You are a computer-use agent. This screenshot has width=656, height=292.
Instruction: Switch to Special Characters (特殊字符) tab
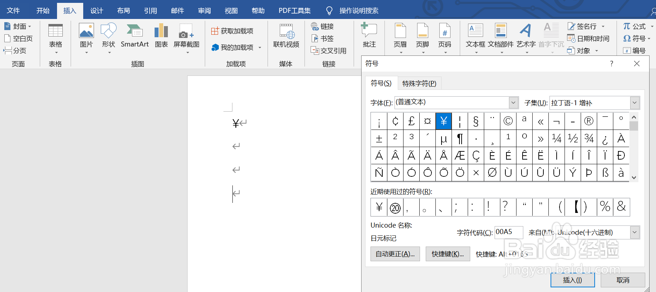(x=419, y=83)
